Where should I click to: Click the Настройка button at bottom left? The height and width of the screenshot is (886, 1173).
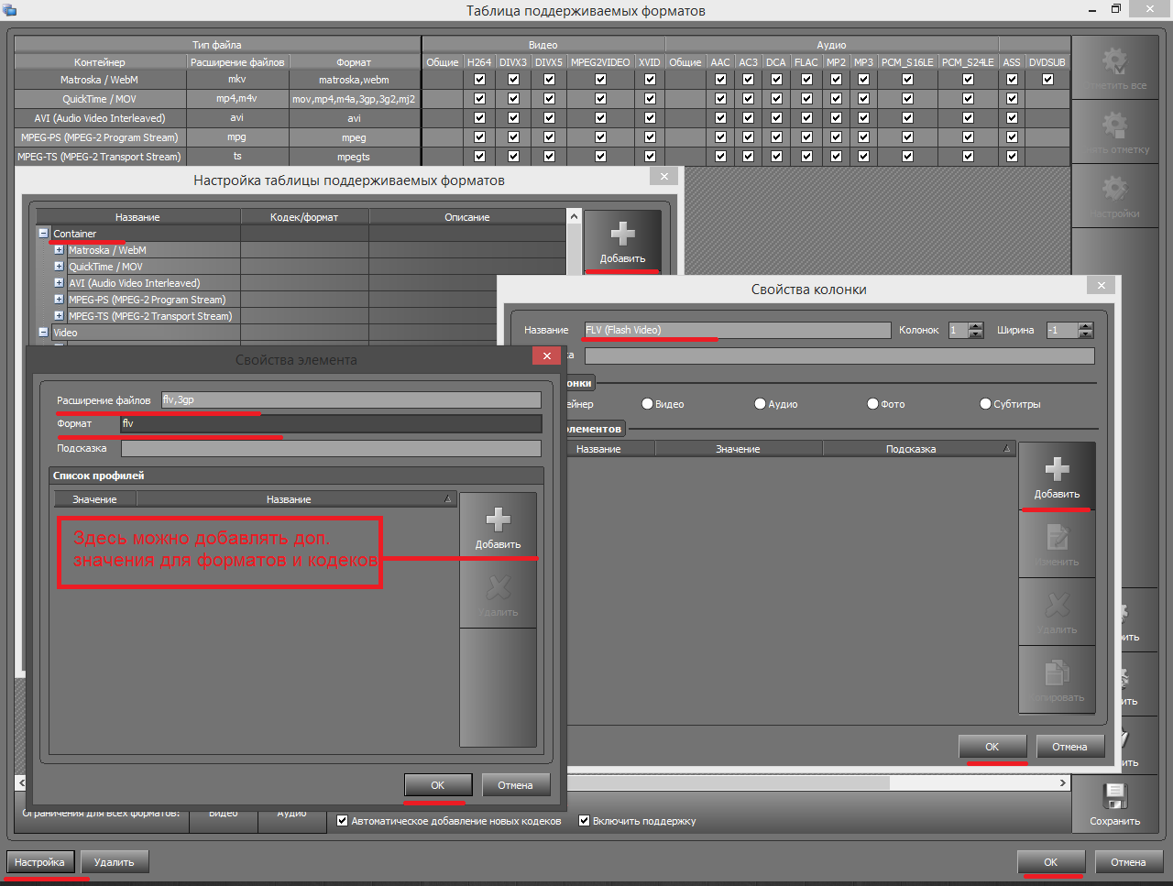coord(39,862)
